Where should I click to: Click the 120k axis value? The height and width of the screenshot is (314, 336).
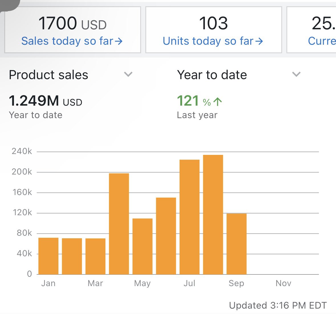point(22,213)
